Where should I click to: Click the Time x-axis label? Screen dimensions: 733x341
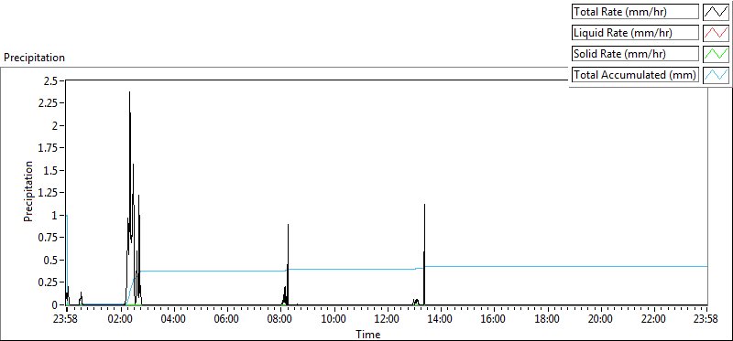(368, 334)
